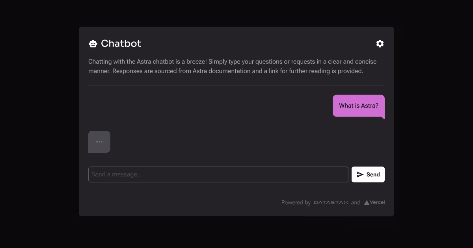Open the settings gear in the top right
Image resolution: width=473 pixels, height=248 pixels.
[x=380, y=43]
